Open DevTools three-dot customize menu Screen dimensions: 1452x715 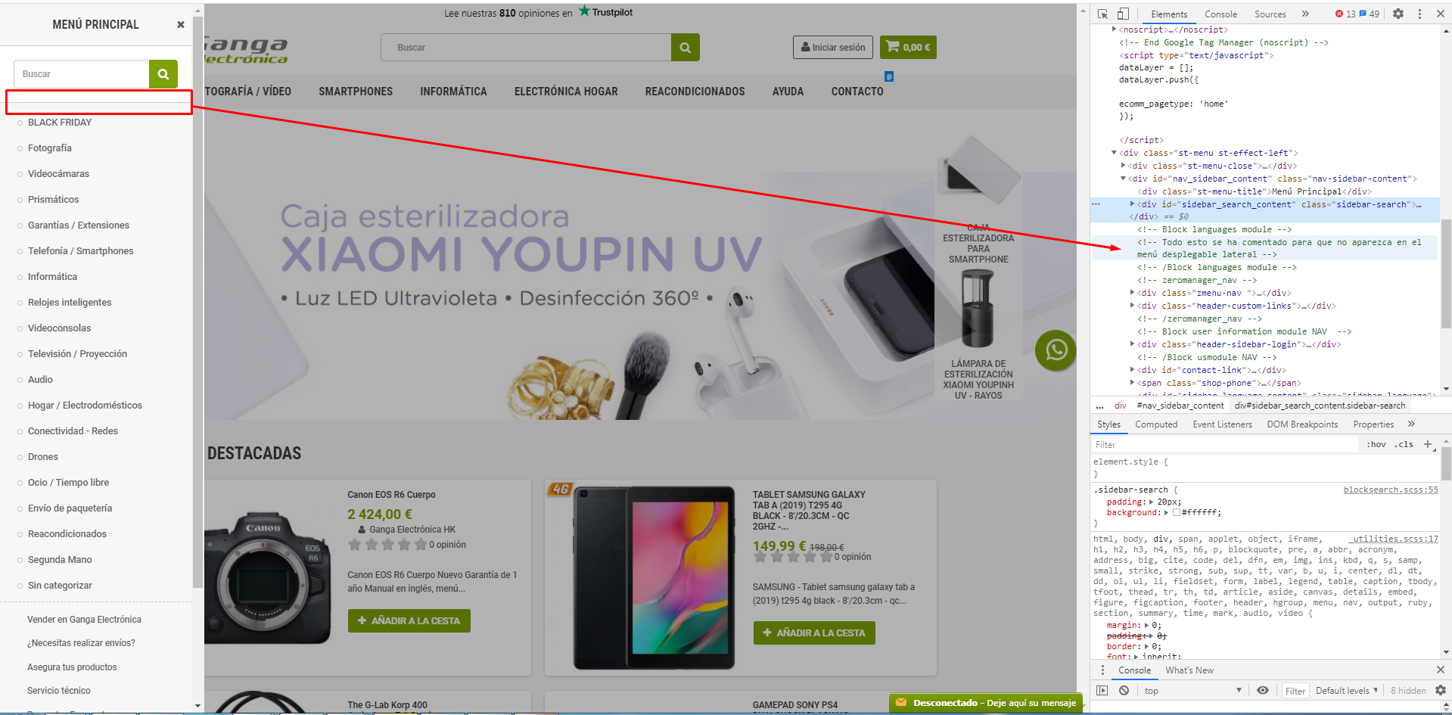pyautogui.click(x=1419, y=14)
